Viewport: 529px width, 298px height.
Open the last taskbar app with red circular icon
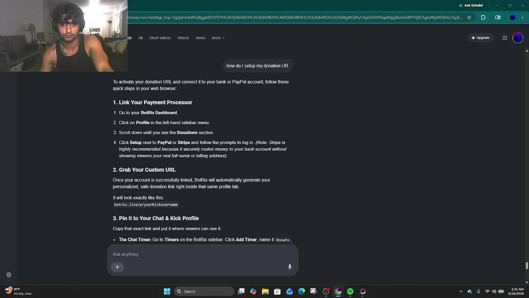click(x=362, y=291)
